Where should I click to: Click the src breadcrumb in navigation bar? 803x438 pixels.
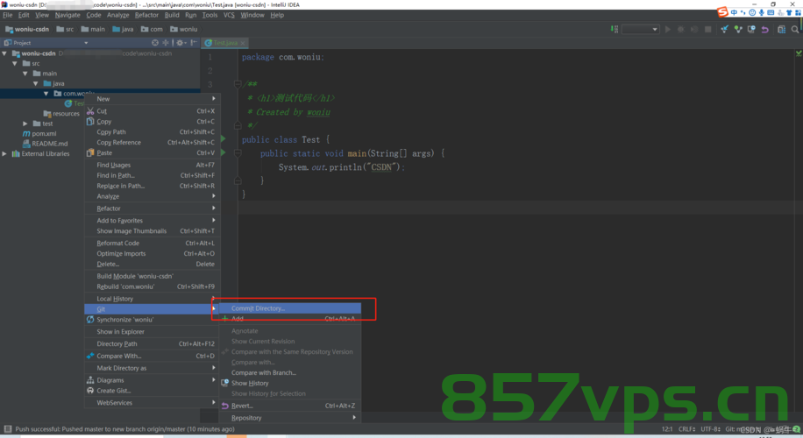pos(65,29)
